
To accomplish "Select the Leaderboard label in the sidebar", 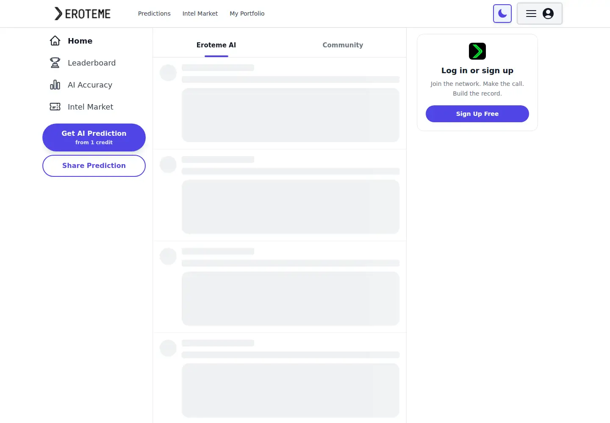I will (x=91, y=63).
